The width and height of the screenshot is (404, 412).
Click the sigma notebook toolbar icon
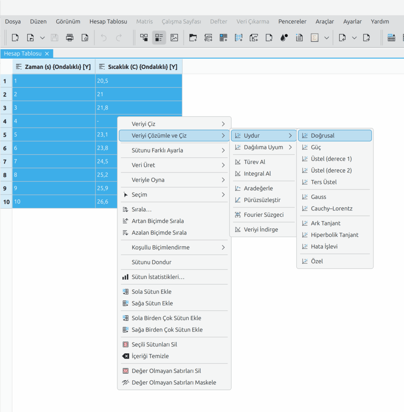coord(314,37)
